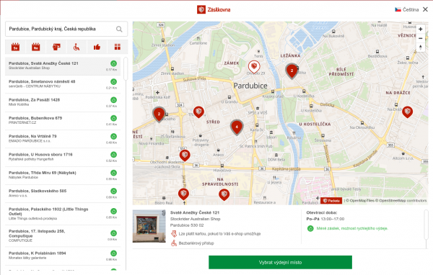
Task: Close the Zásilkovna widget with X
Action: coord(426,9)
